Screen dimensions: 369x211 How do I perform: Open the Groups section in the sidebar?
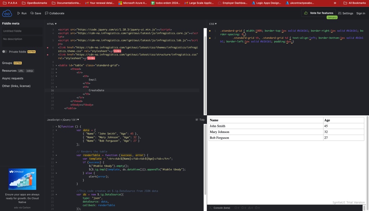coord(7,63)
